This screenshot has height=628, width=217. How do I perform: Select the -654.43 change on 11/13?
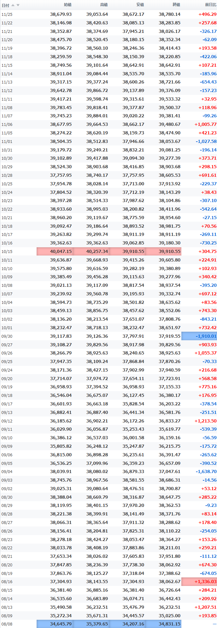point(208,82)
